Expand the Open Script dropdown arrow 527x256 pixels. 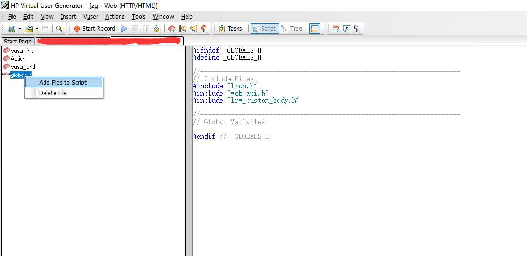coord(37,29)
